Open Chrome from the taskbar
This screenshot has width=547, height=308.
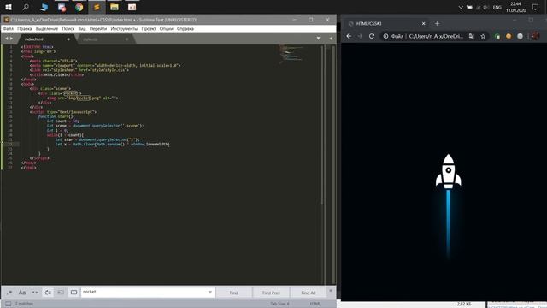click(79, 7)
